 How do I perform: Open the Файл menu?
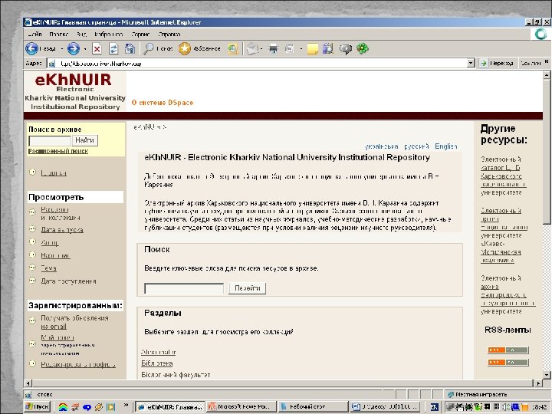click(x=34, y=34)
